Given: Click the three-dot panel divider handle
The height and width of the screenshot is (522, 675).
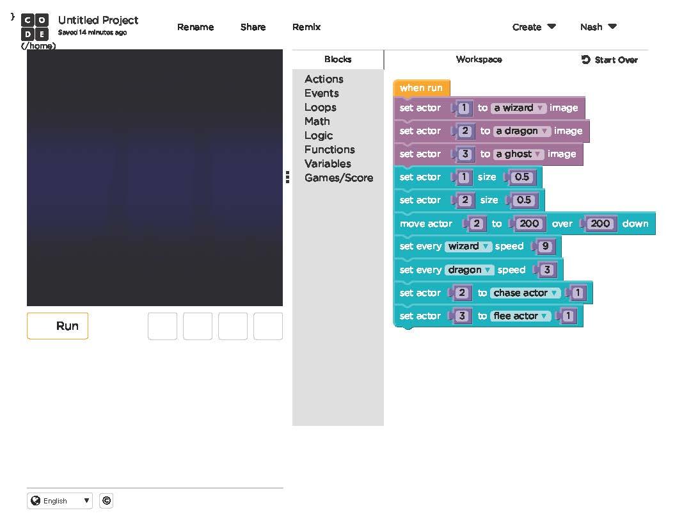Looking at the screenshot, I should point(287,177).
